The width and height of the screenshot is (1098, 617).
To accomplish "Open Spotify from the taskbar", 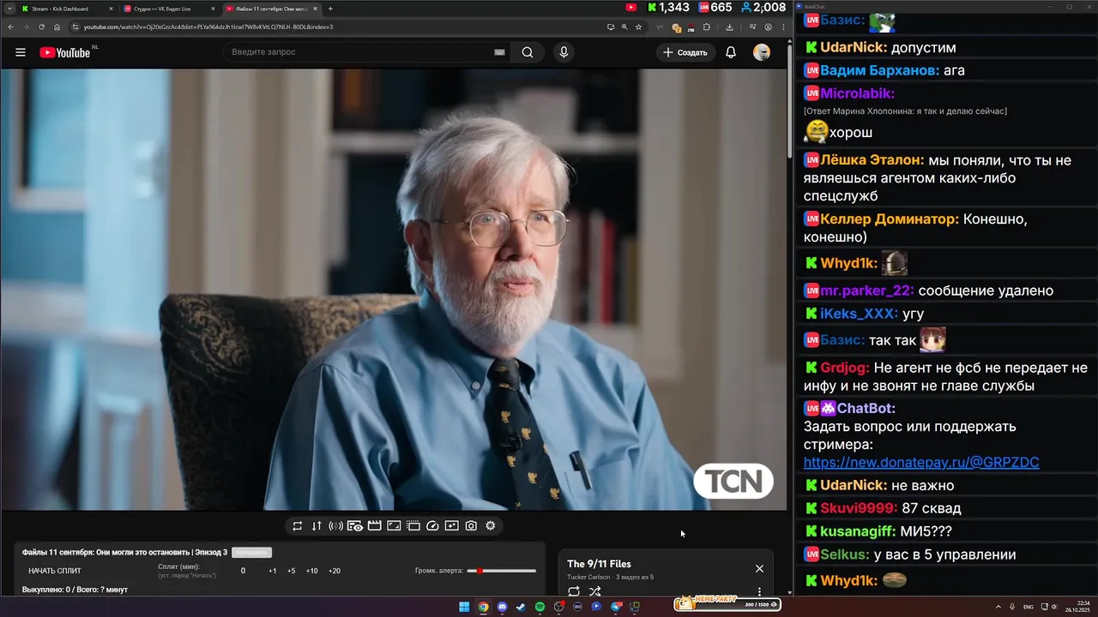I will point(540,607).
